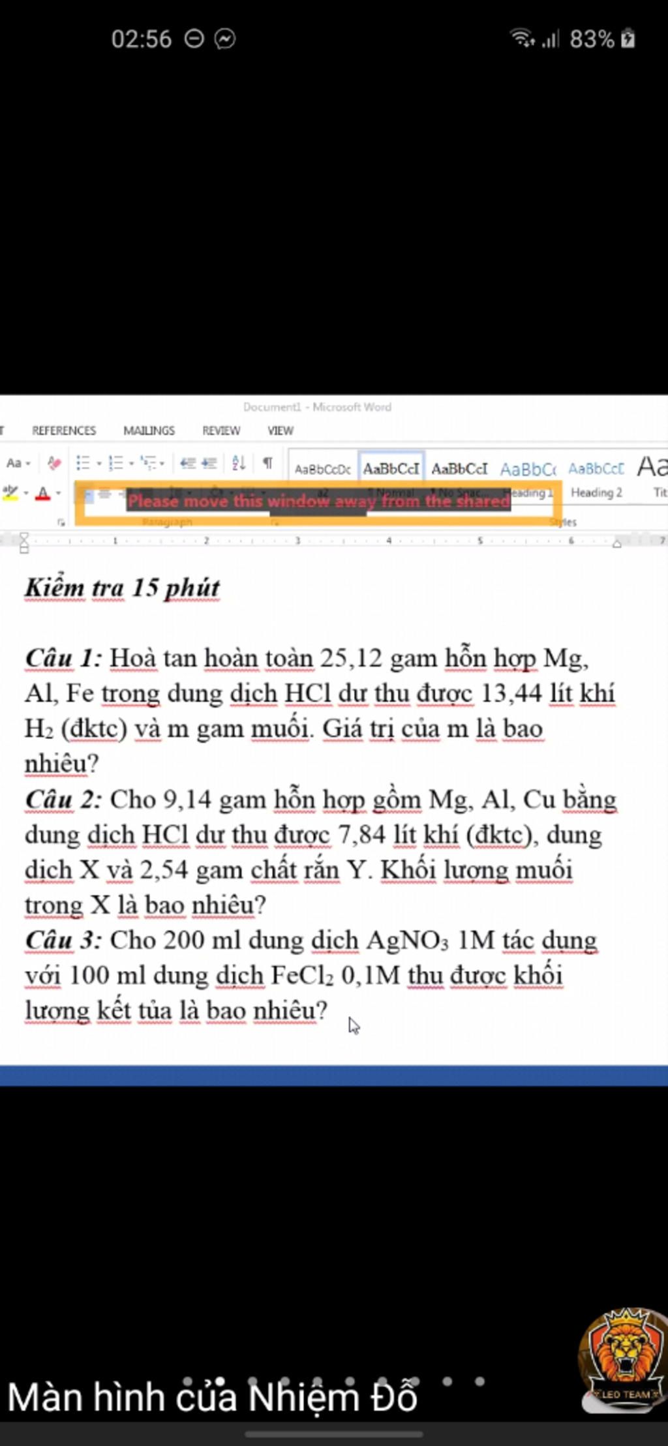Switch to the REVIEW ribbon tab
This screenshot has height=1446, width=668.
(221, 430)
